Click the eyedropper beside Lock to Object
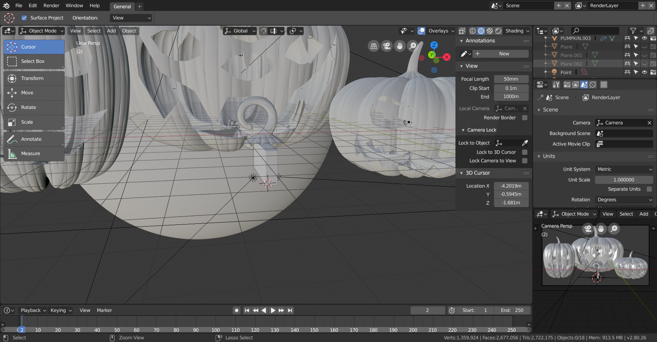The height and width of the screenshot is (342, 657). pos(525,143)
